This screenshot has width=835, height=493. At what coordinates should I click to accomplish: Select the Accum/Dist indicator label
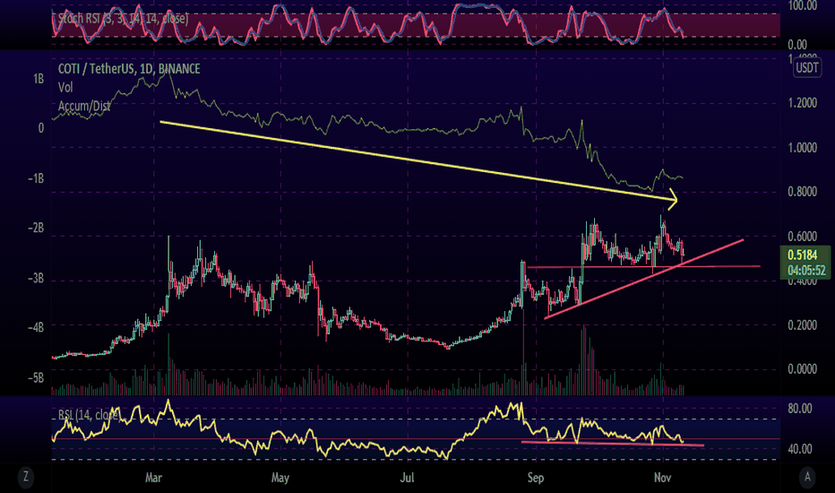(x=84, y=106)
